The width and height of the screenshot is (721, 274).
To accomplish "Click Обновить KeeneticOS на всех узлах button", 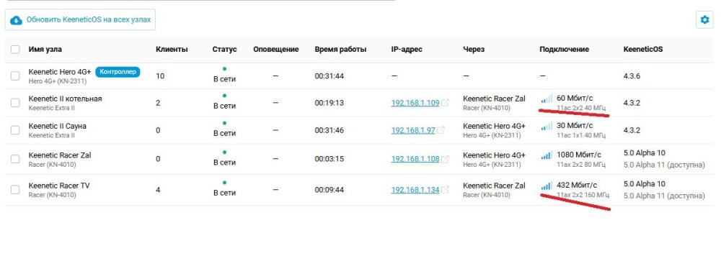I will click(x=80, y=19).
